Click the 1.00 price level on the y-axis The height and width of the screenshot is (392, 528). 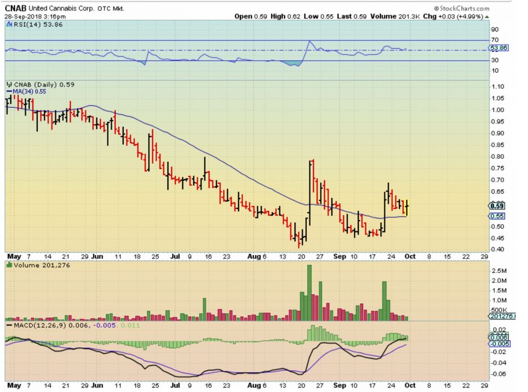tap(498, 110)
